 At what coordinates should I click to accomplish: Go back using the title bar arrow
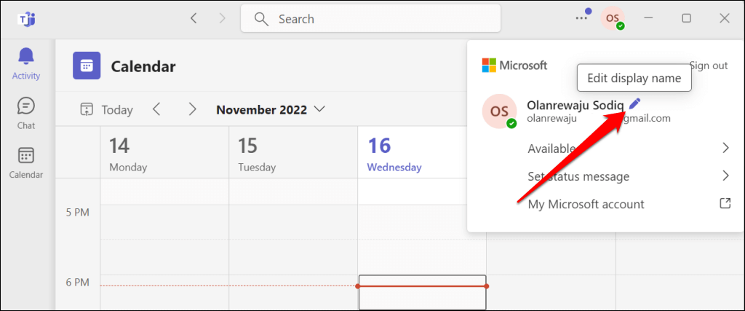click(194, 18)
